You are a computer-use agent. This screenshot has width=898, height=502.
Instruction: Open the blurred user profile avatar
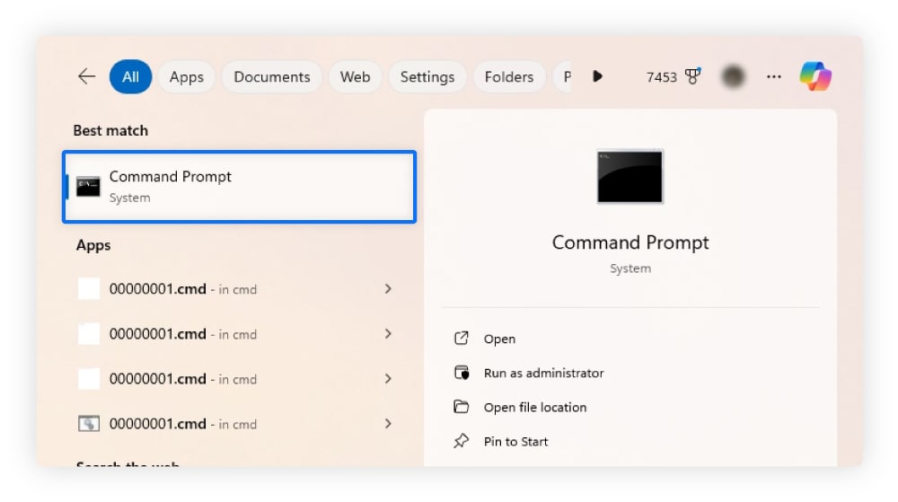(733, 76)
